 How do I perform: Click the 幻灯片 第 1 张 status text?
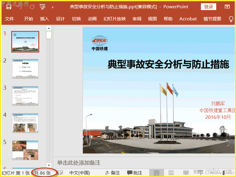tap(16, 173)
